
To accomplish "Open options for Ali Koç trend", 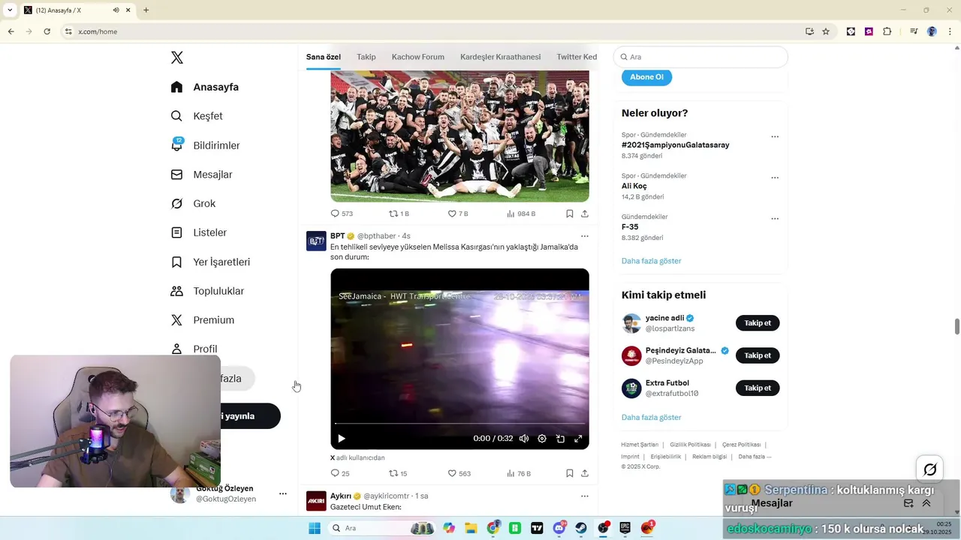I will point(775,178).
